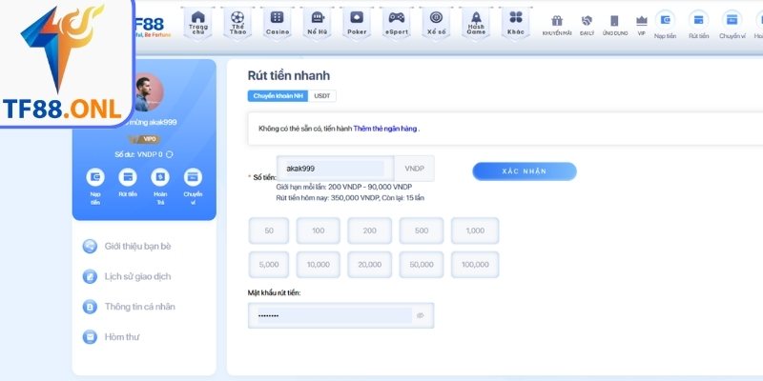Screen dimensions: 763x381
Task: Click the Thêm thẻ ngân hàng link
Action: pyautogui.click(x=385, y=129)
